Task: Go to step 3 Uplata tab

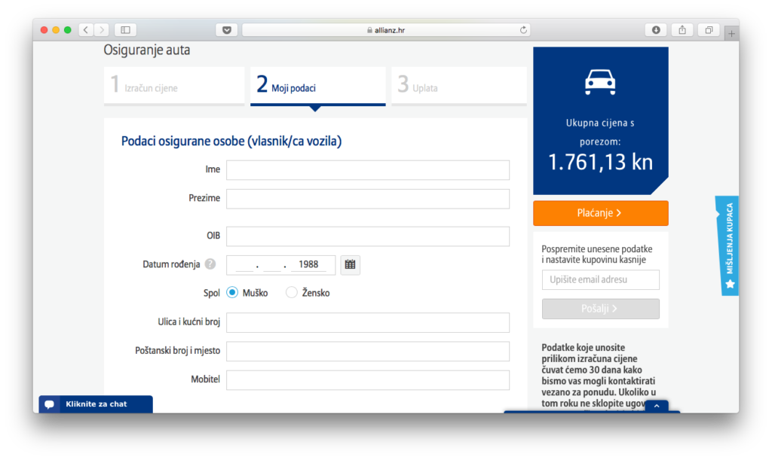Action: pos(458,86)
